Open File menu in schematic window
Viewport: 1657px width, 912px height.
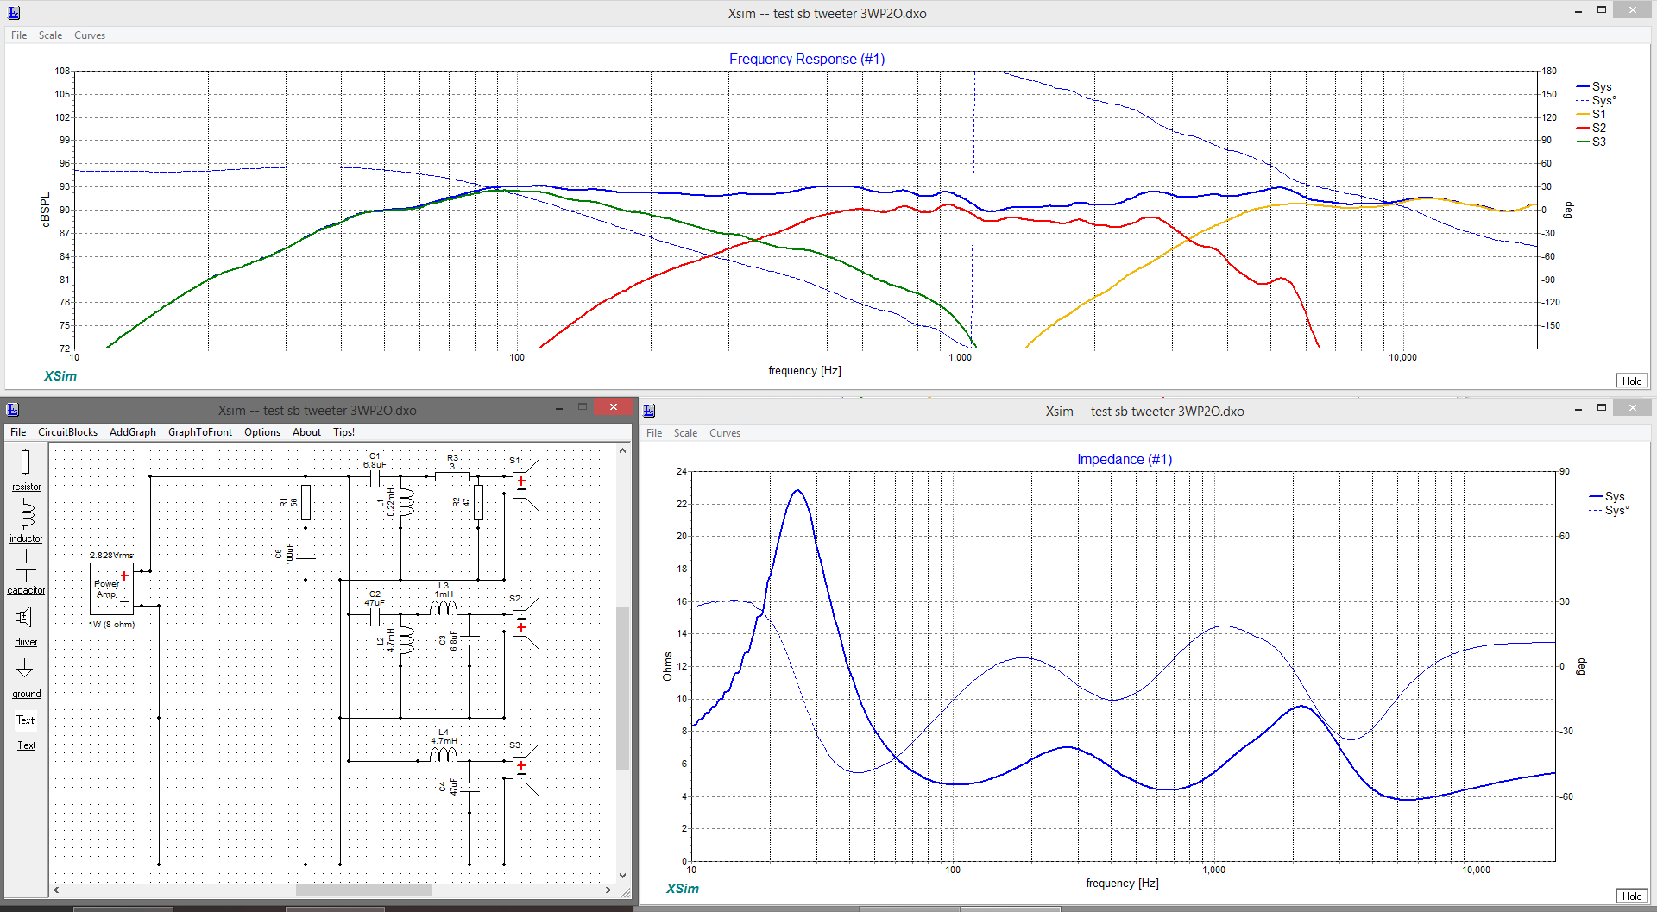(x=18, y=432)
